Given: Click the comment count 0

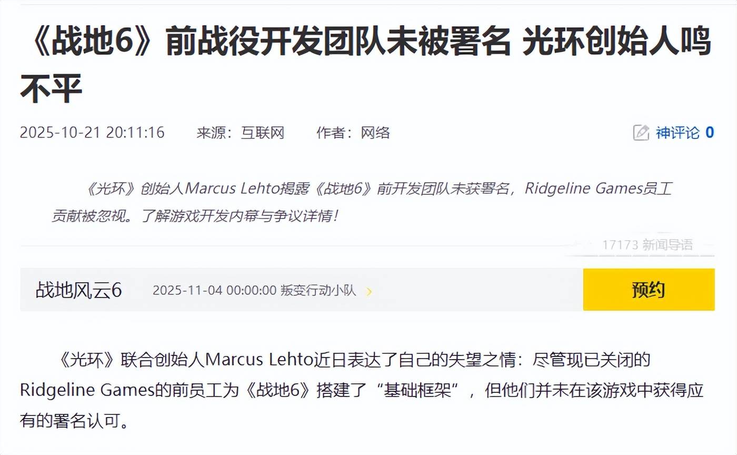Looking at the screenshot, I should point(710,133).
